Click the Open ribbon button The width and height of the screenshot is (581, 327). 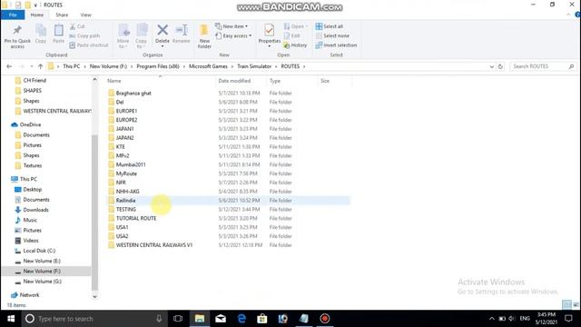coord(296,26)
